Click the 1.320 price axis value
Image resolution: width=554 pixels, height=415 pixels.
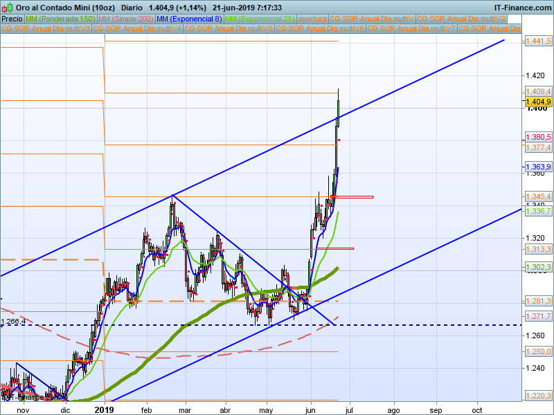535,238
